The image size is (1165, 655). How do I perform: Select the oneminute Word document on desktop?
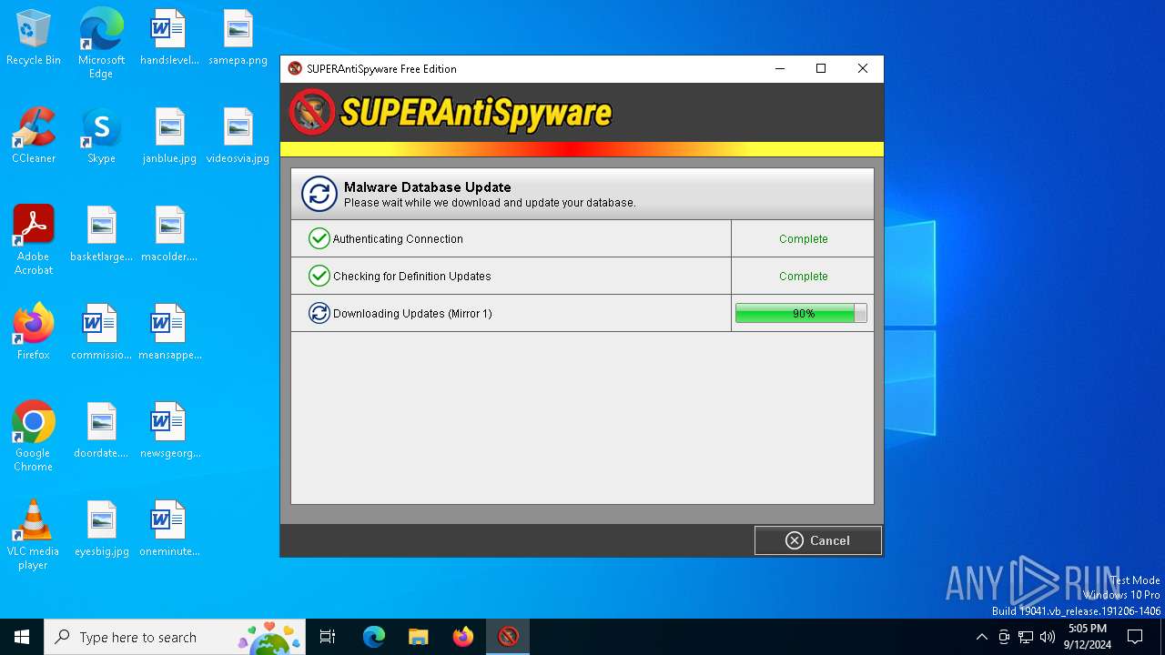tap(169, 529)
